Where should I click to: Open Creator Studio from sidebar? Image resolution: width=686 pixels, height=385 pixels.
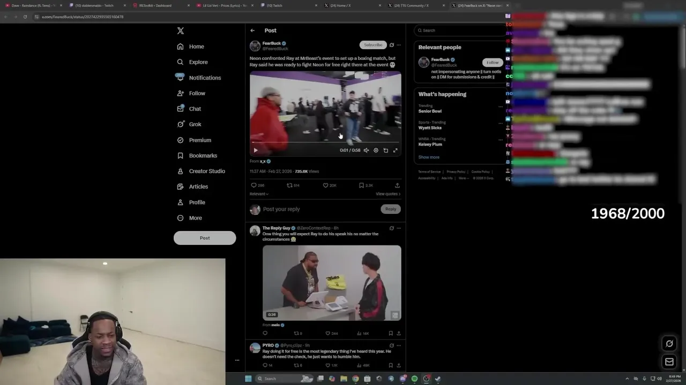(x=200, y=171)
